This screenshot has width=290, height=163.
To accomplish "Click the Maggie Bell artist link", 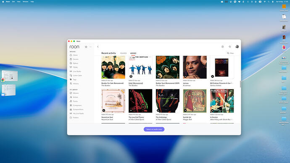I will pos(187,120).
